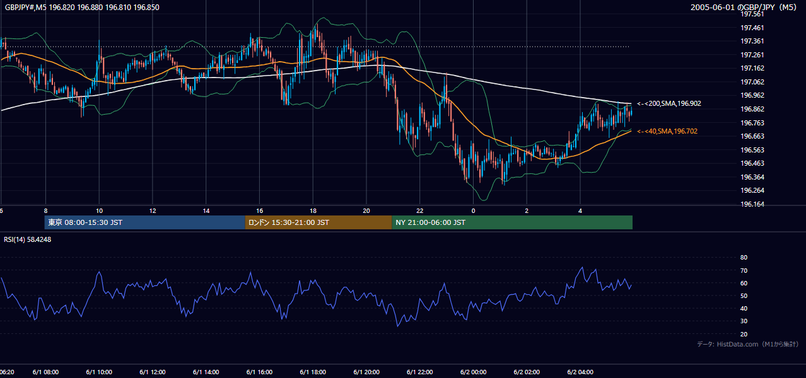The height and width of the screenshot is (378, 806).
Task: Click the hour label 12 under the price chart
Action: [x=153, y=210]
